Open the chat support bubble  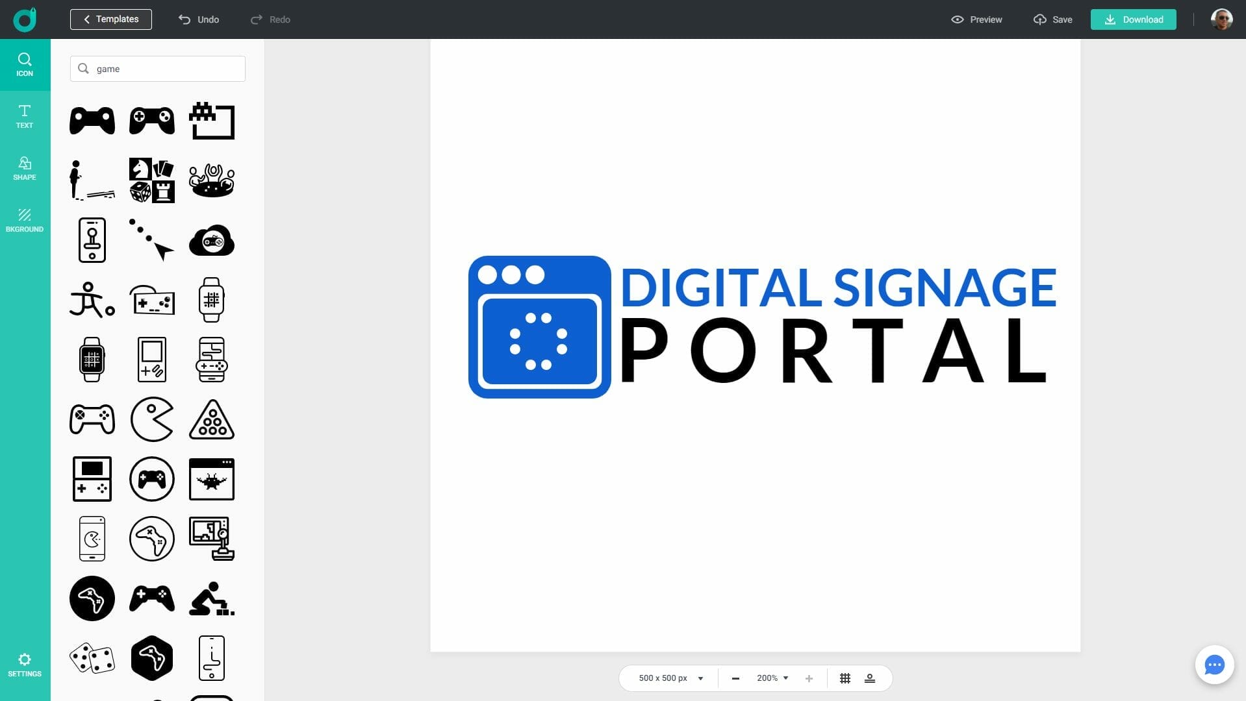coord(1214,665)
